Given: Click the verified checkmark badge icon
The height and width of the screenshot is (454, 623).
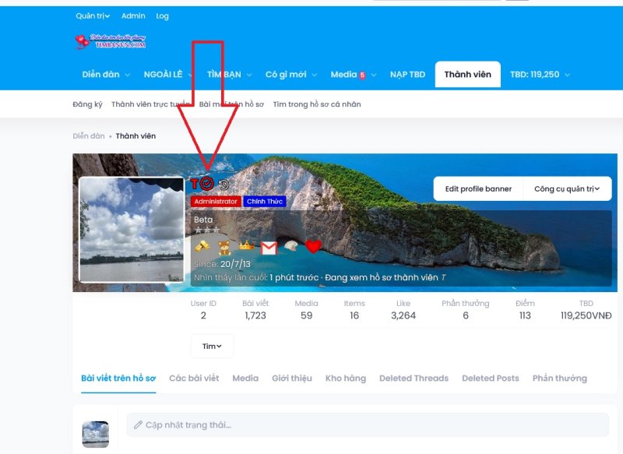Looking at the screenshot, I should click(206, 184).
